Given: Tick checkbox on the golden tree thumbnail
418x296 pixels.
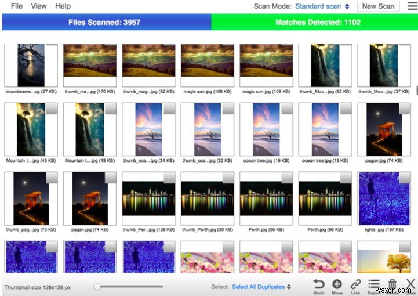Looking at the screenshot, I should click(405, 247).
